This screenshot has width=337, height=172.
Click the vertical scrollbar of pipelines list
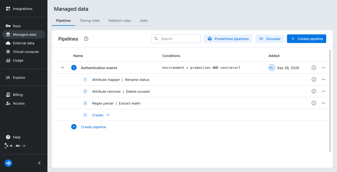point(330,101)
